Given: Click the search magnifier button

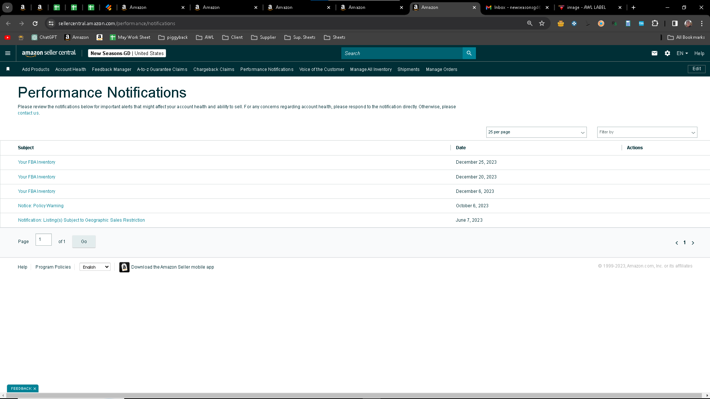Looking at the screenshot, I should (469, 53).
